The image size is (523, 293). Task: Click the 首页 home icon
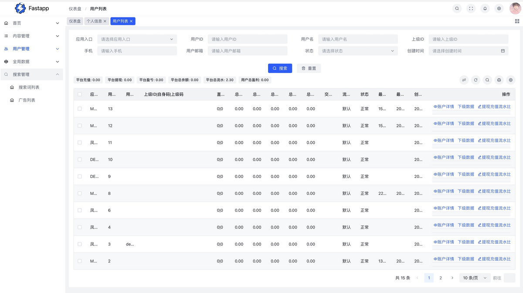click(6, 23)
